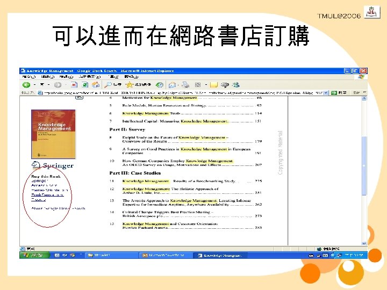Click third quick launch icon on taskbar
This screenshot has width=387, height=290.
pos(73,255)
